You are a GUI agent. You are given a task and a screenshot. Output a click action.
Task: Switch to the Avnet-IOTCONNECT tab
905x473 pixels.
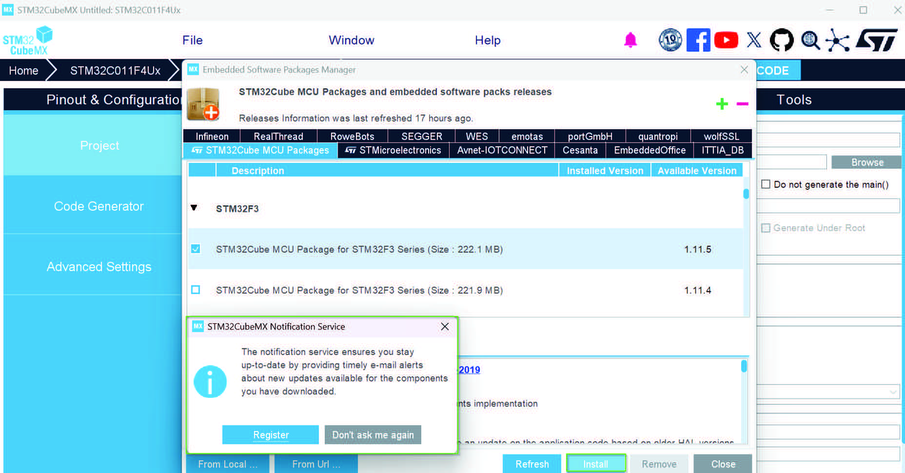[502, 150]
